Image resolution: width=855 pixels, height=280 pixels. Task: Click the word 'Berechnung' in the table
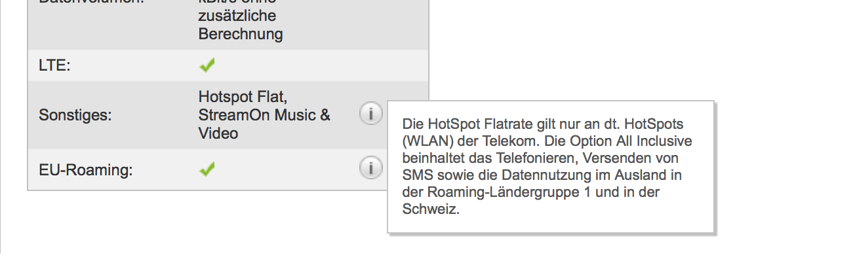241,34
